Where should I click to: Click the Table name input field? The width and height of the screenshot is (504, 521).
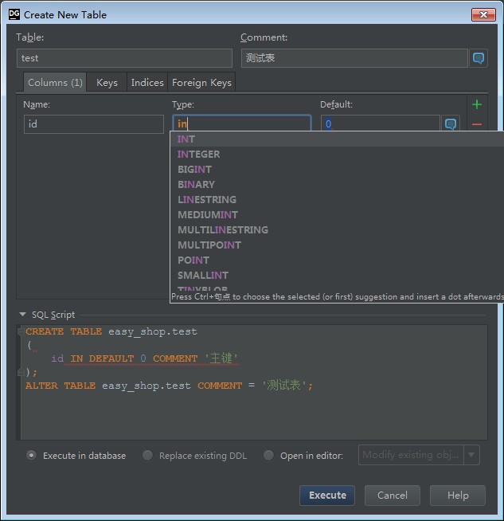[124, 58]
